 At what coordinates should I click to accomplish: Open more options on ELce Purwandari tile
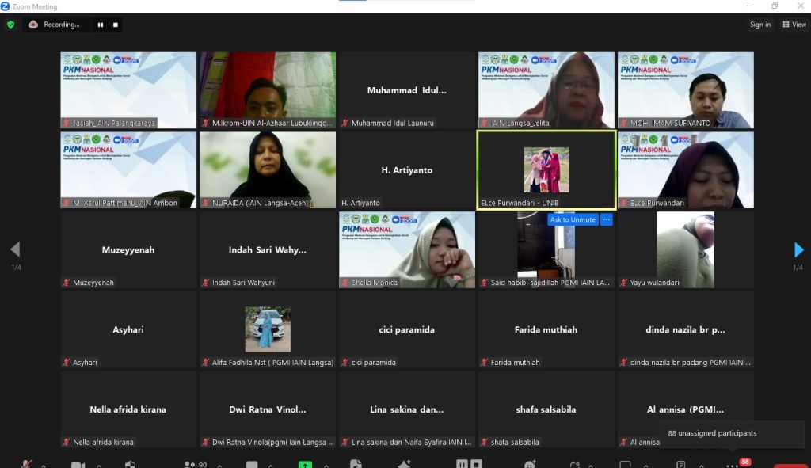pyautogui.click(x=607, y=219)
